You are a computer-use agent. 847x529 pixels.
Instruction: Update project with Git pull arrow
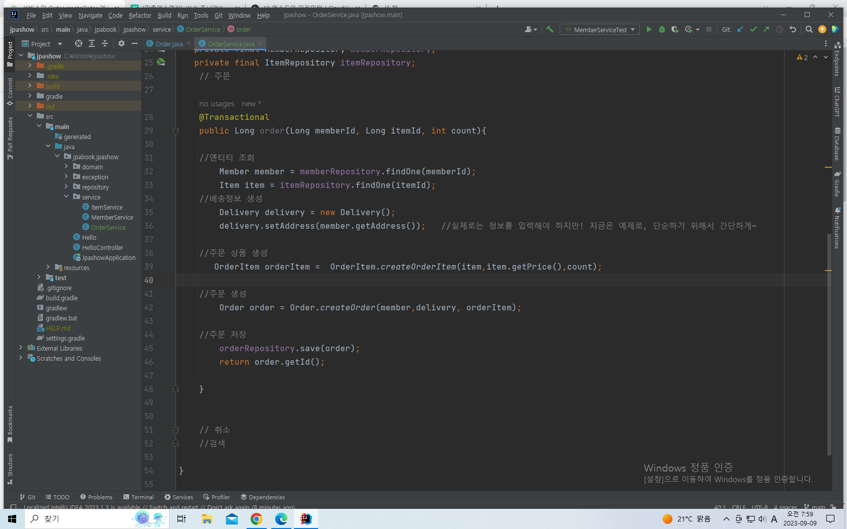740,30
